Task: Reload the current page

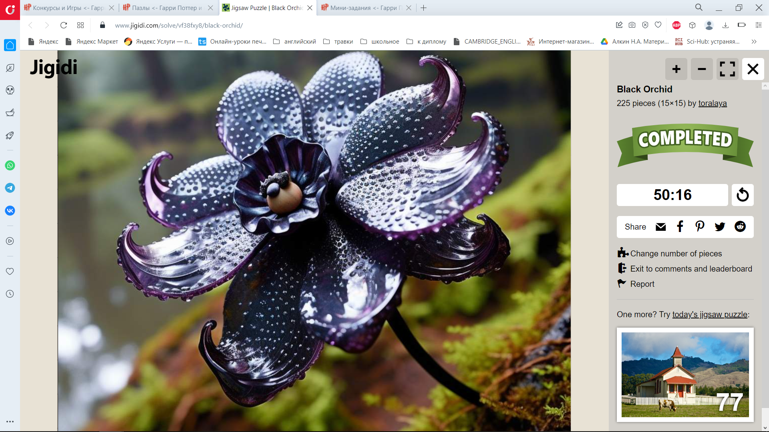Action: (63, 25)
